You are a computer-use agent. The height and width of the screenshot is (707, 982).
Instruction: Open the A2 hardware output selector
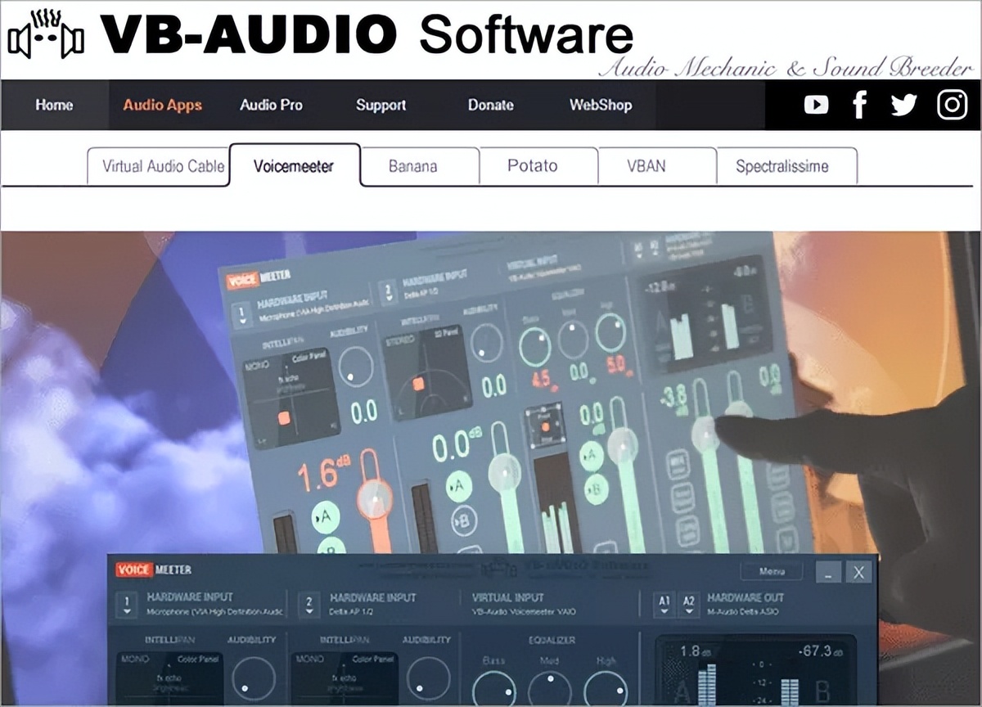(x=689, y=605)
